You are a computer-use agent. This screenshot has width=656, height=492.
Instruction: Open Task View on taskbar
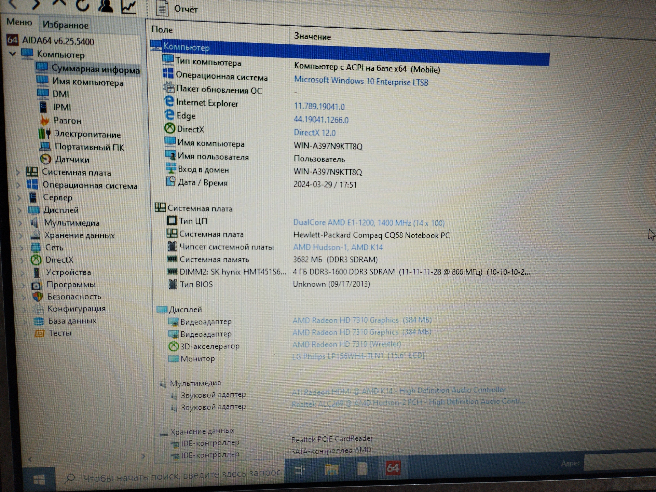pyautogui.click(x=300, y=470)
